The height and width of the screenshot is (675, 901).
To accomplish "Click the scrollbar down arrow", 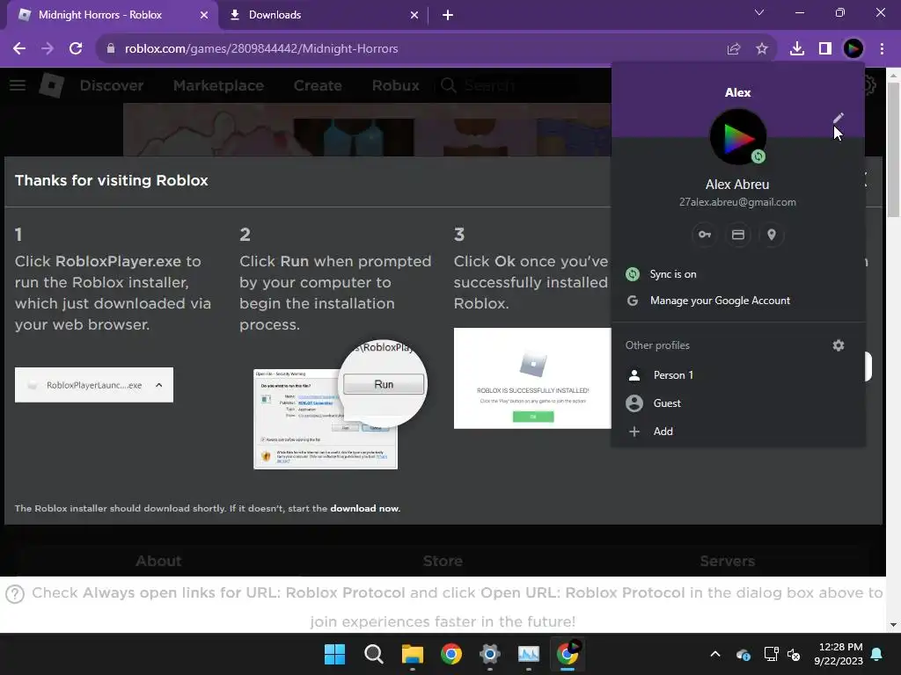I will [893, 625].
